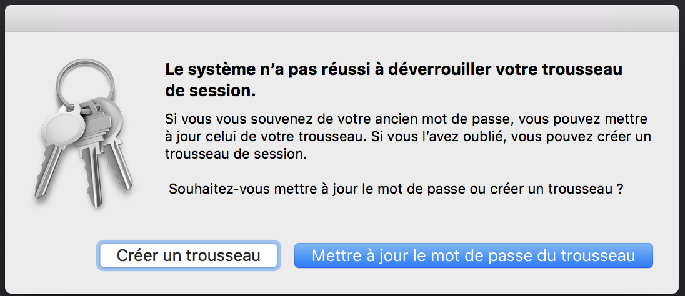685x296 pixels.
Task: Click the line "trousseau de session."
Action: click(x=236, y=154)
